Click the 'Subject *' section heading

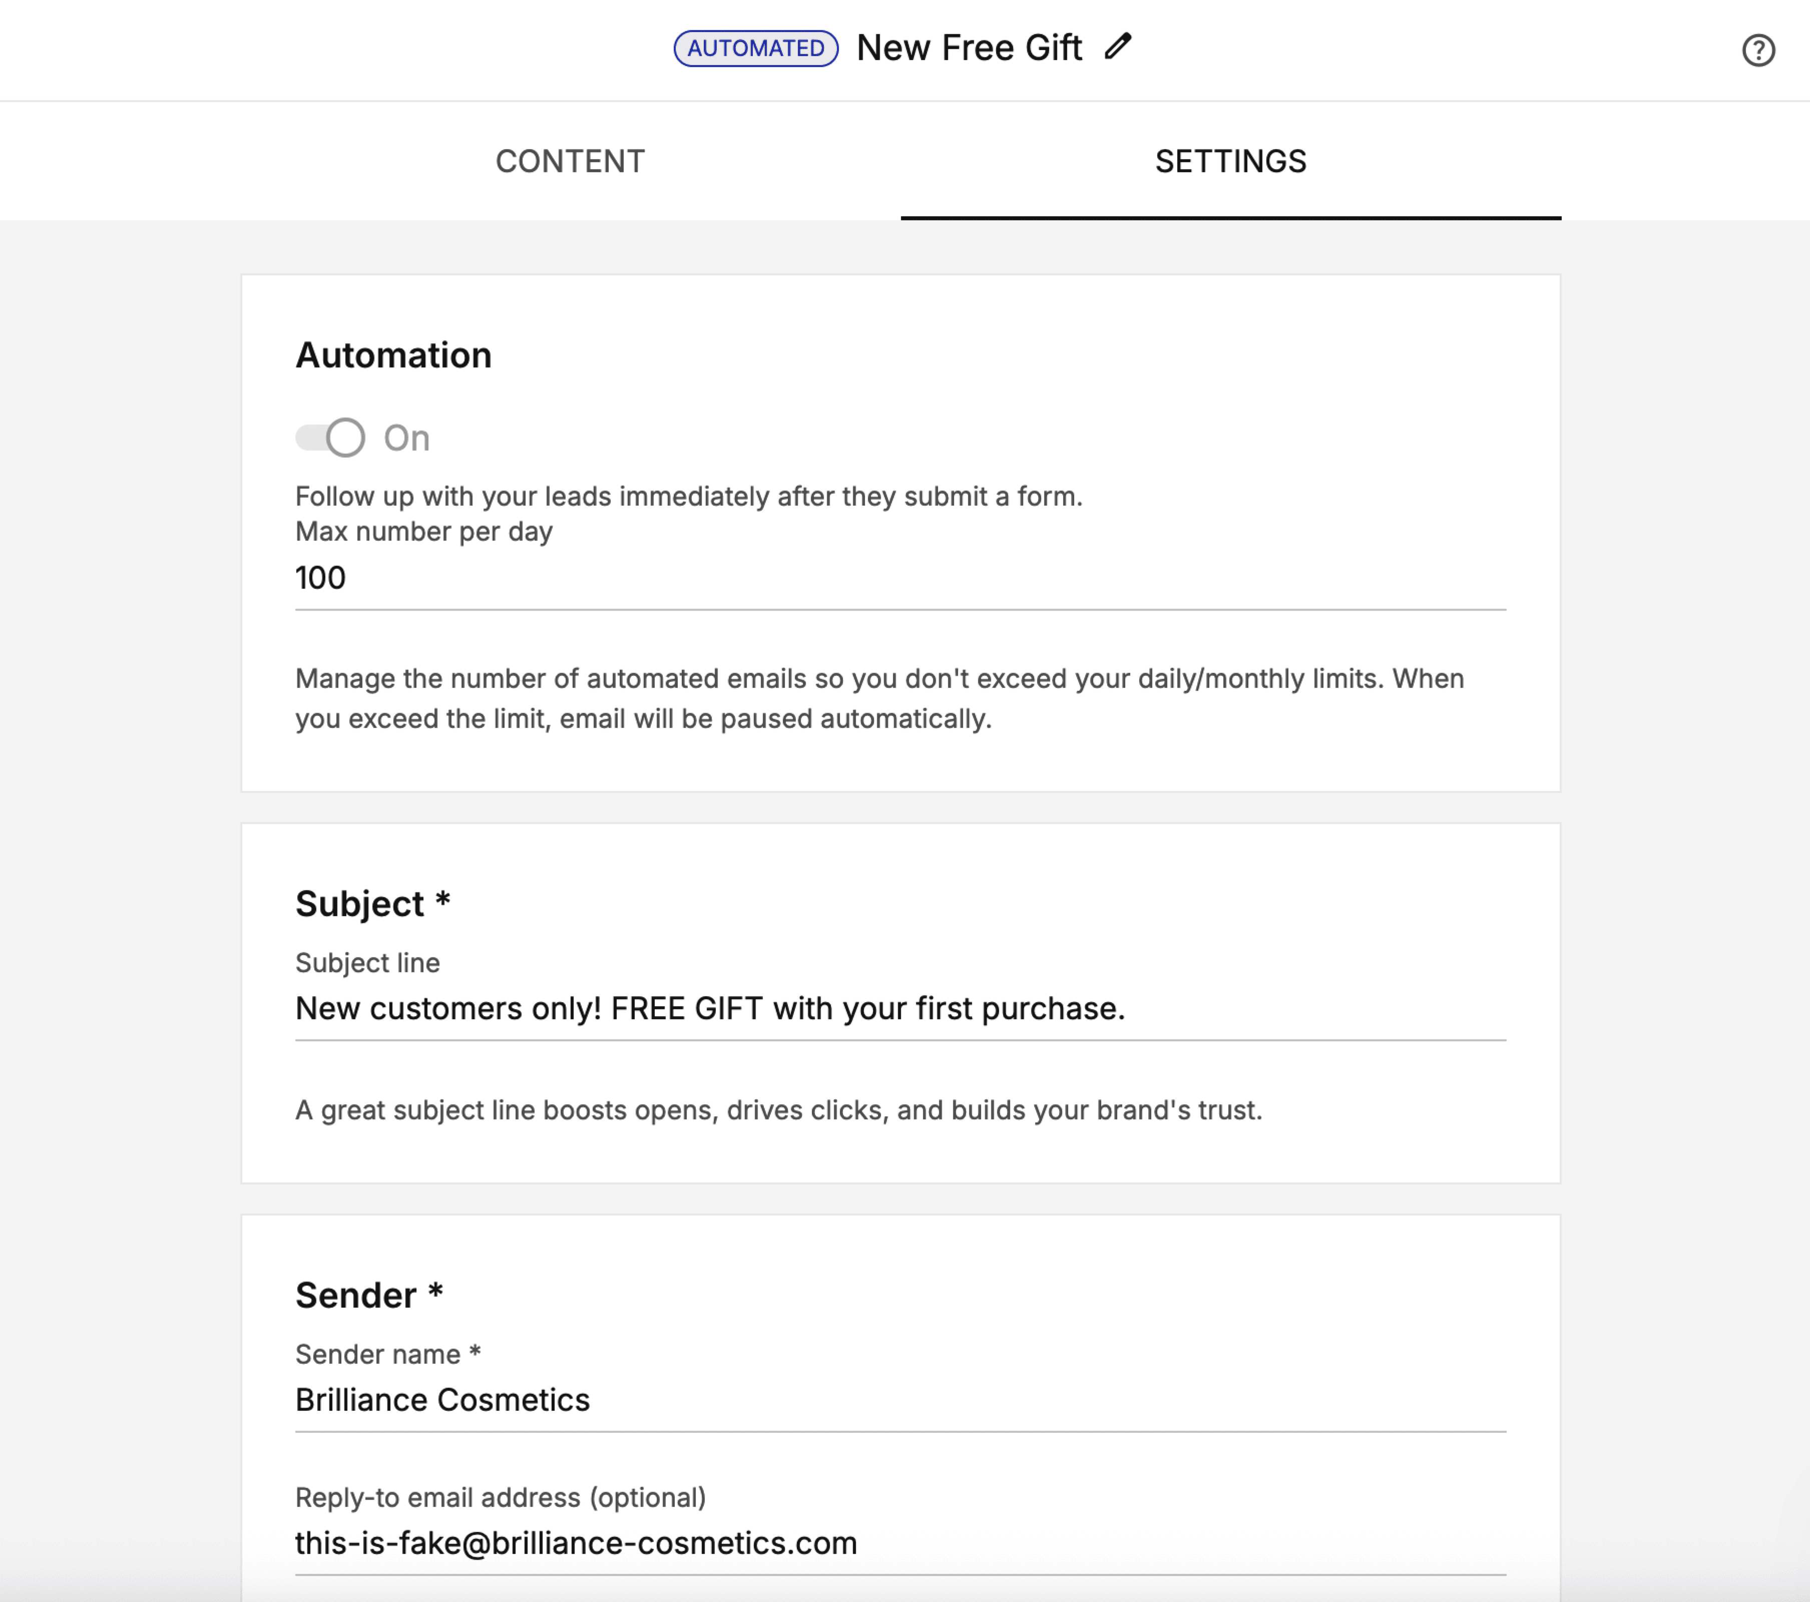coord(373,904)
